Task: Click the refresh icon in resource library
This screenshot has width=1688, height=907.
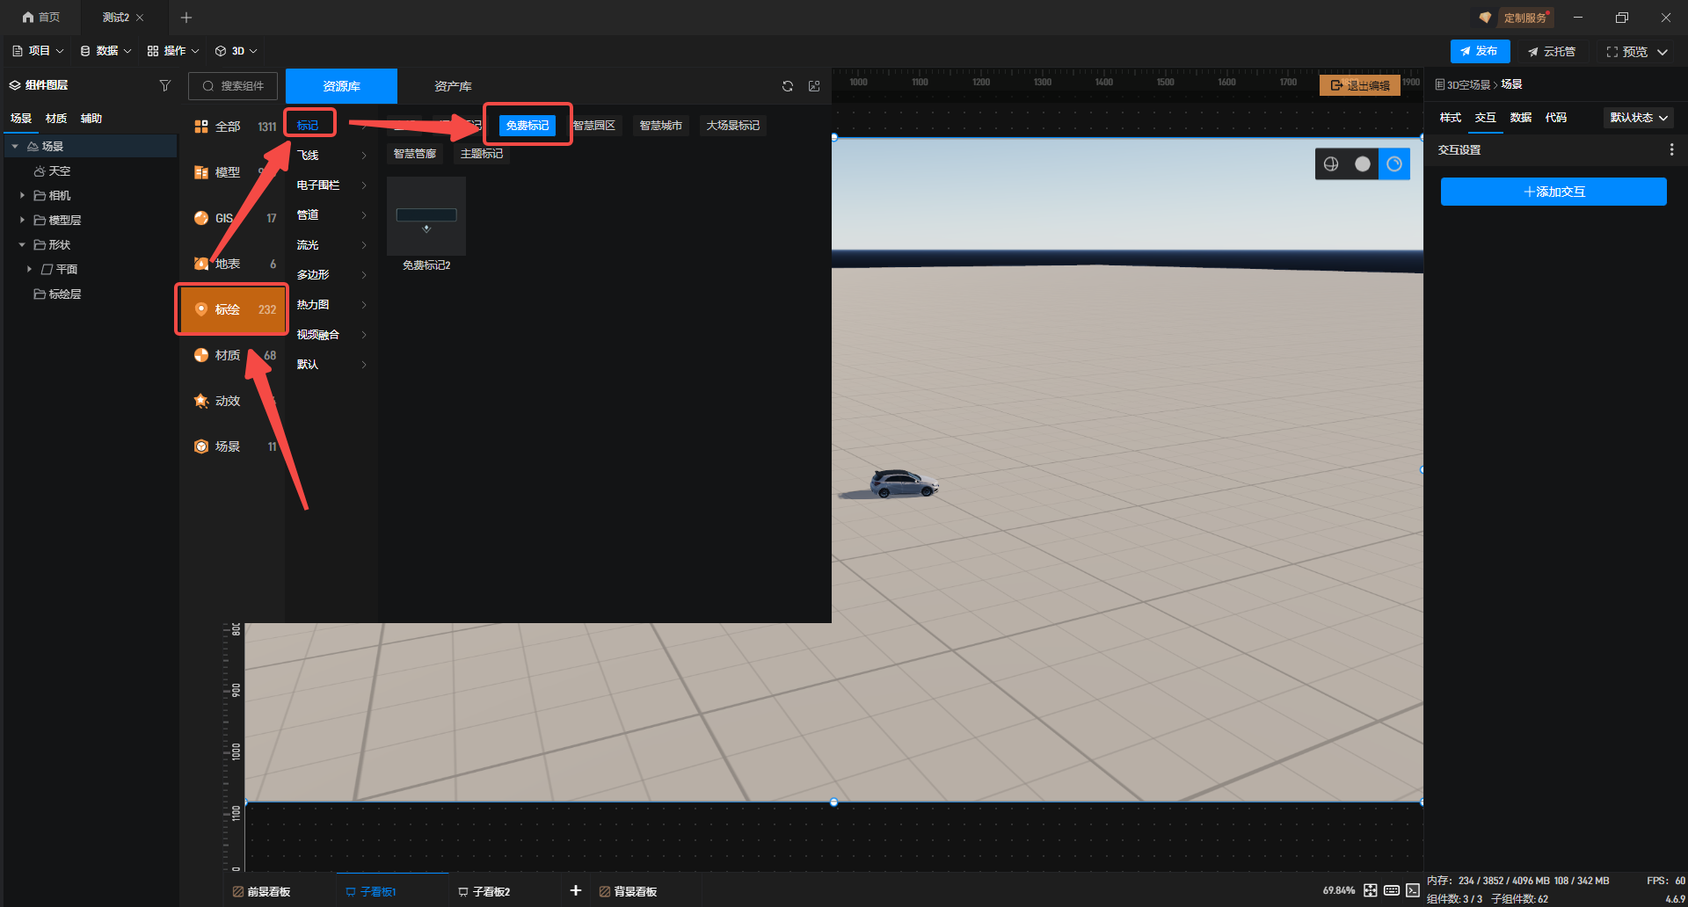Action: pyautogui.click(x=788, y=86)
